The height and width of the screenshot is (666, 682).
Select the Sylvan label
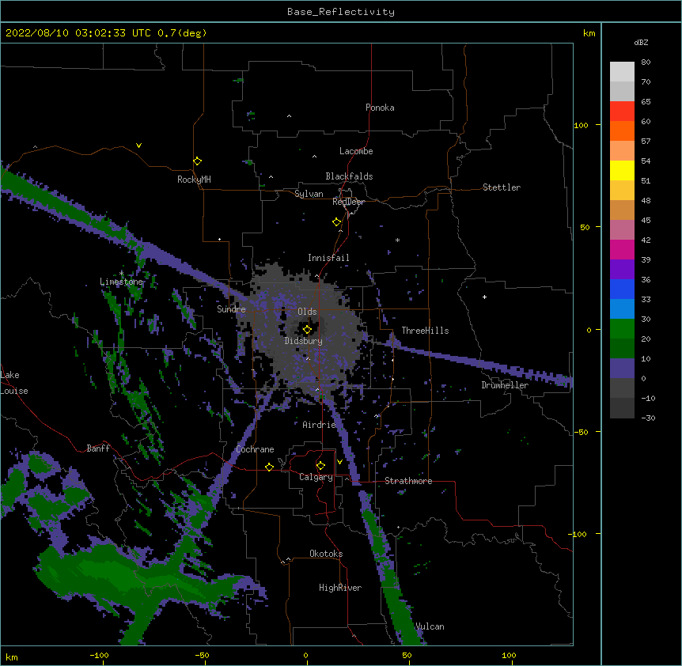pos(309,194)
